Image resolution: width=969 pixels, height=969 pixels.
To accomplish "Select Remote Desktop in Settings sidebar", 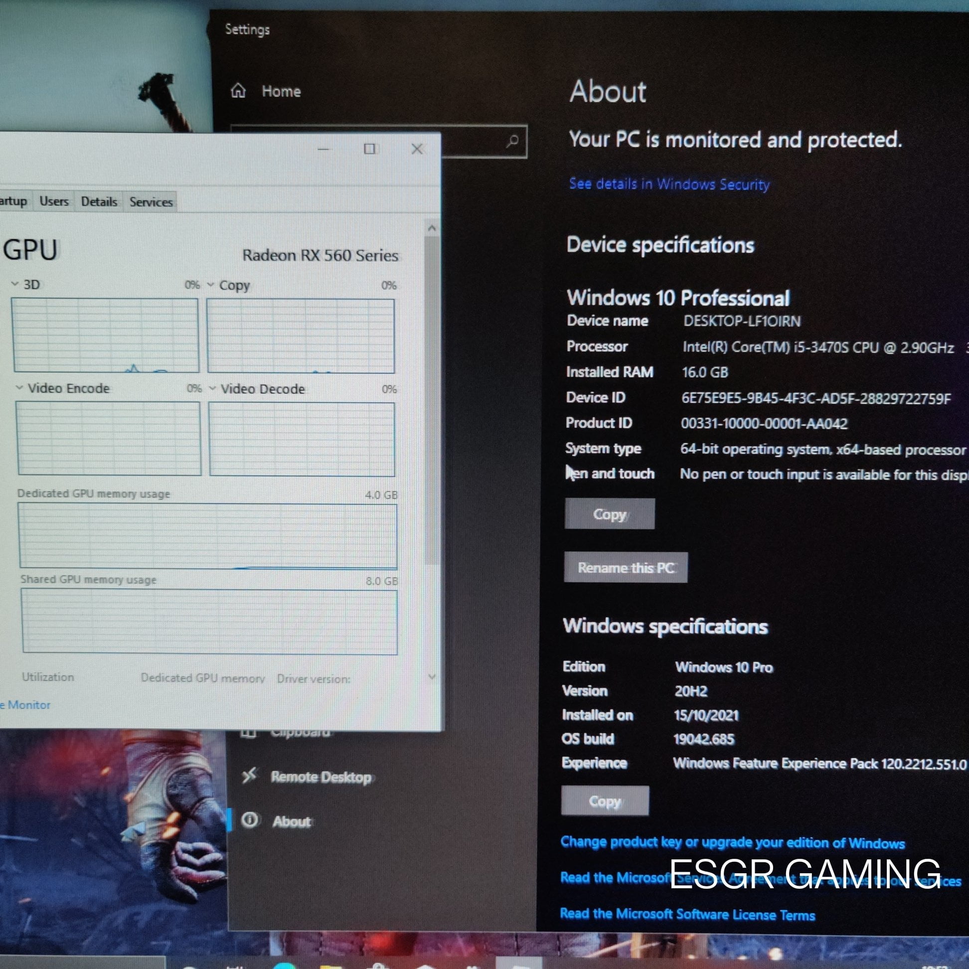I will tap(321, 777).
